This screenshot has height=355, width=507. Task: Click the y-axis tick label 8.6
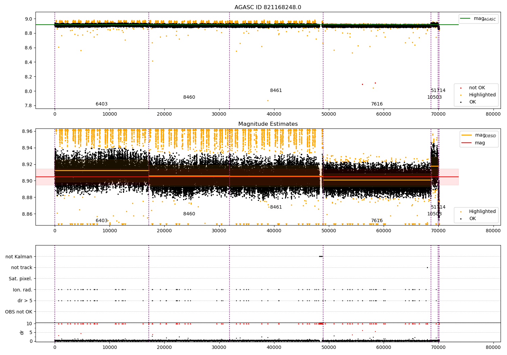coord(29,48)
